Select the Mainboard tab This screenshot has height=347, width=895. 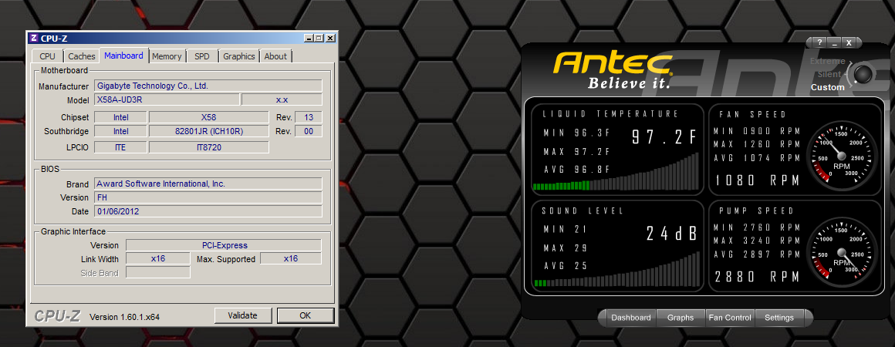(x=124, y=56)
